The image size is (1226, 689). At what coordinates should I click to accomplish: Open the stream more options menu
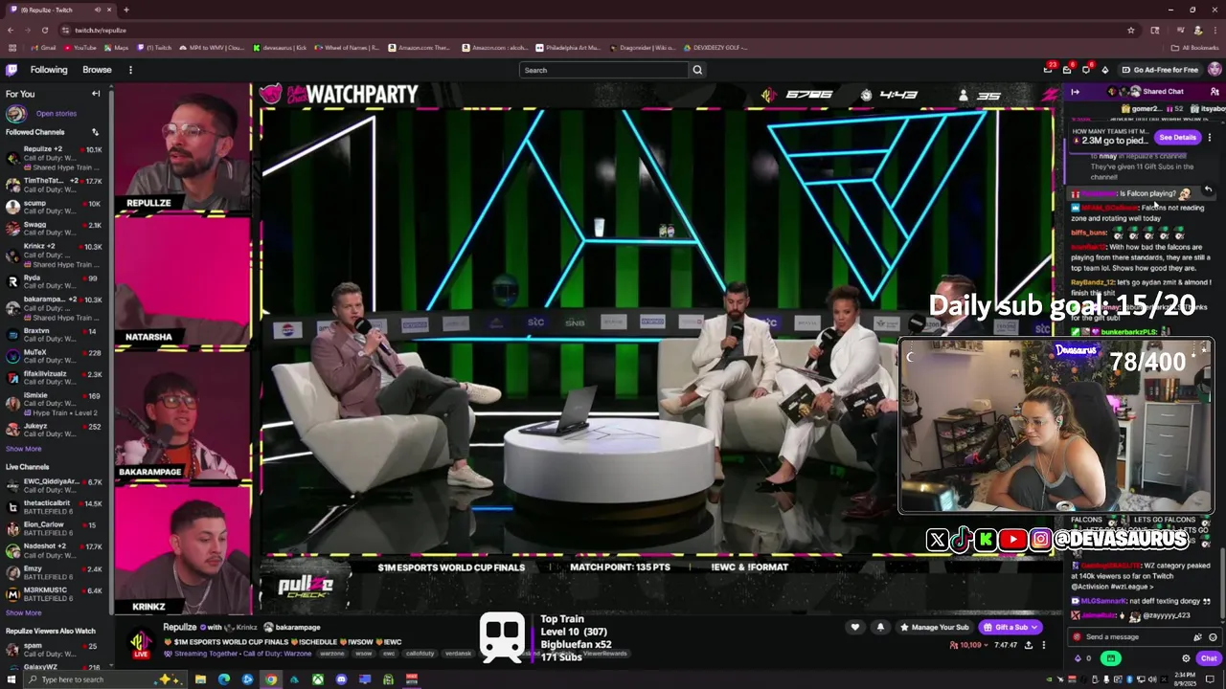1044,645
